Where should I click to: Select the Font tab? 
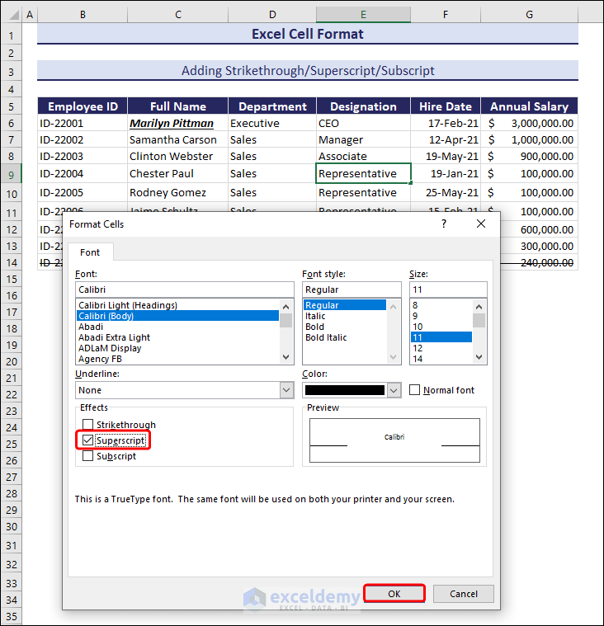[90, 252]
